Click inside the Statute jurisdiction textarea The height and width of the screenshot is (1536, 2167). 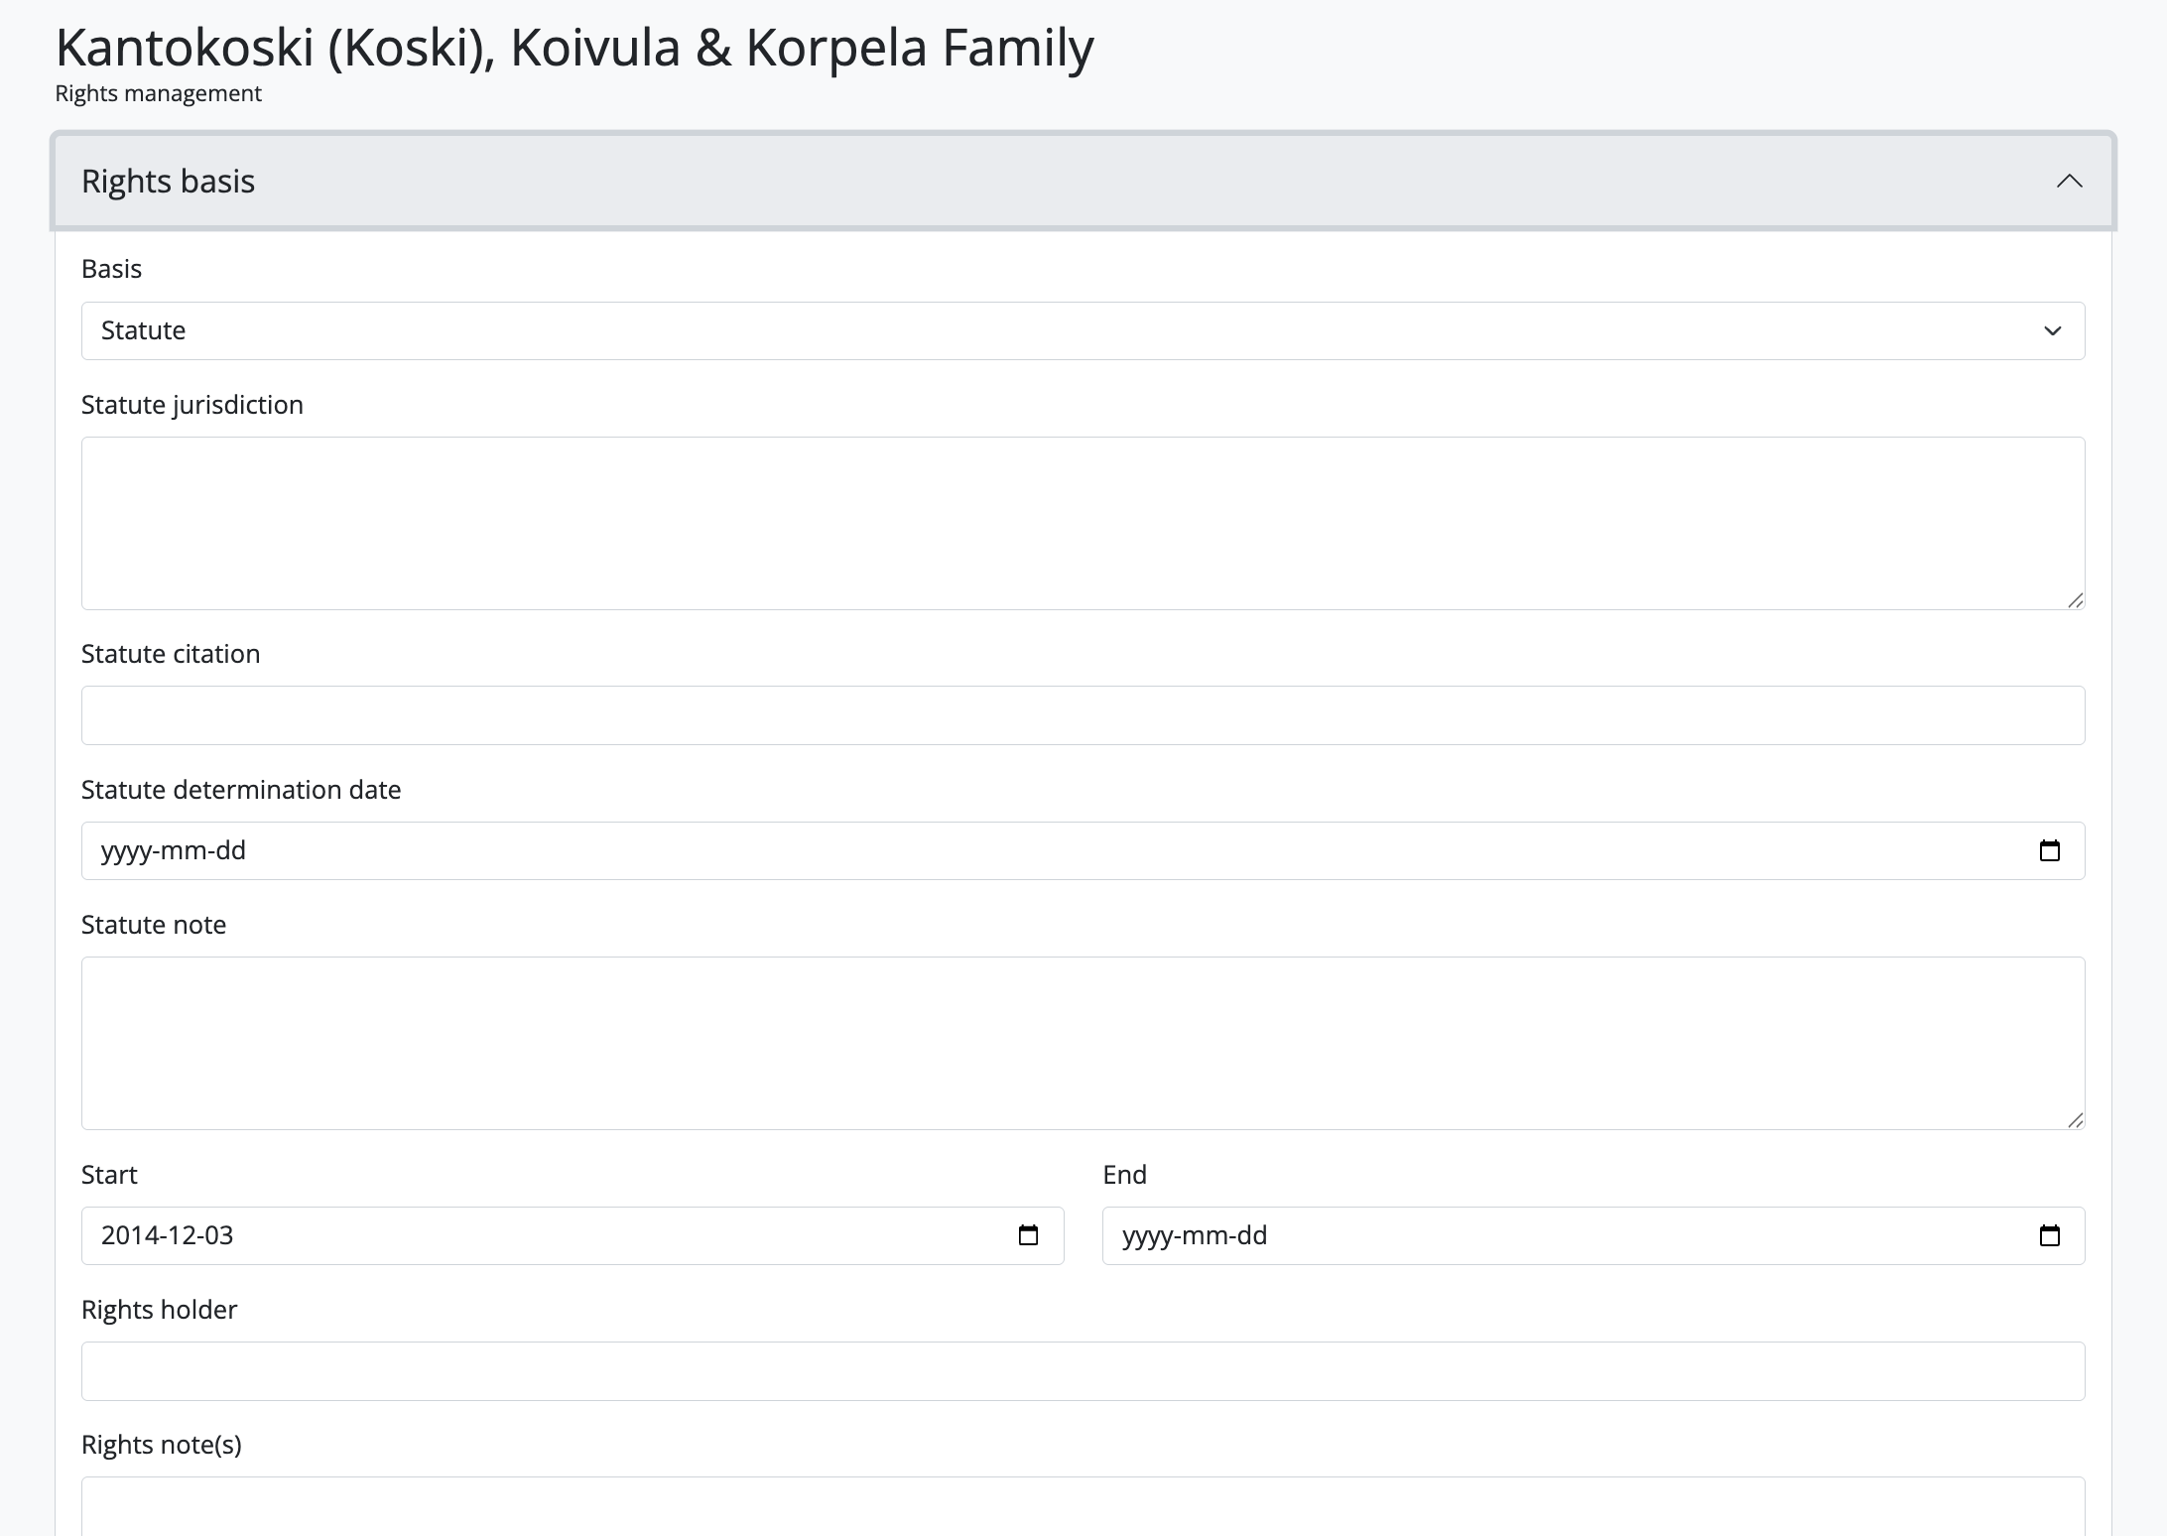1083,523
